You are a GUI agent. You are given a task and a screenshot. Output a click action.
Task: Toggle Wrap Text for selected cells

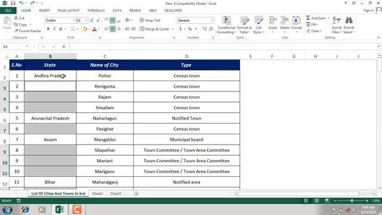pos(150,20)
